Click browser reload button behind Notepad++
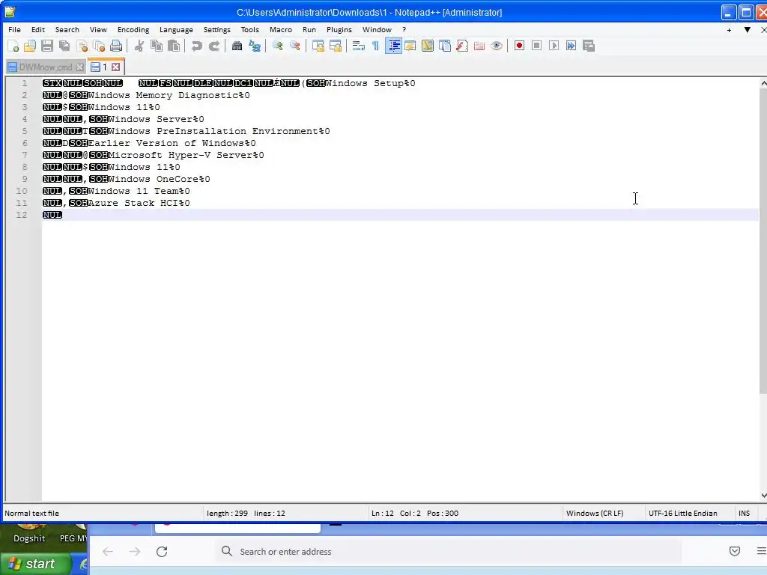The image size is (767, 575). click(162, 552)
